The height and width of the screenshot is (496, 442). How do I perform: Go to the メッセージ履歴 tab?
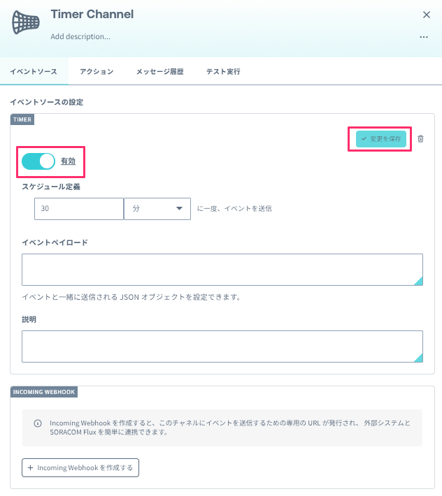[159, 71]
